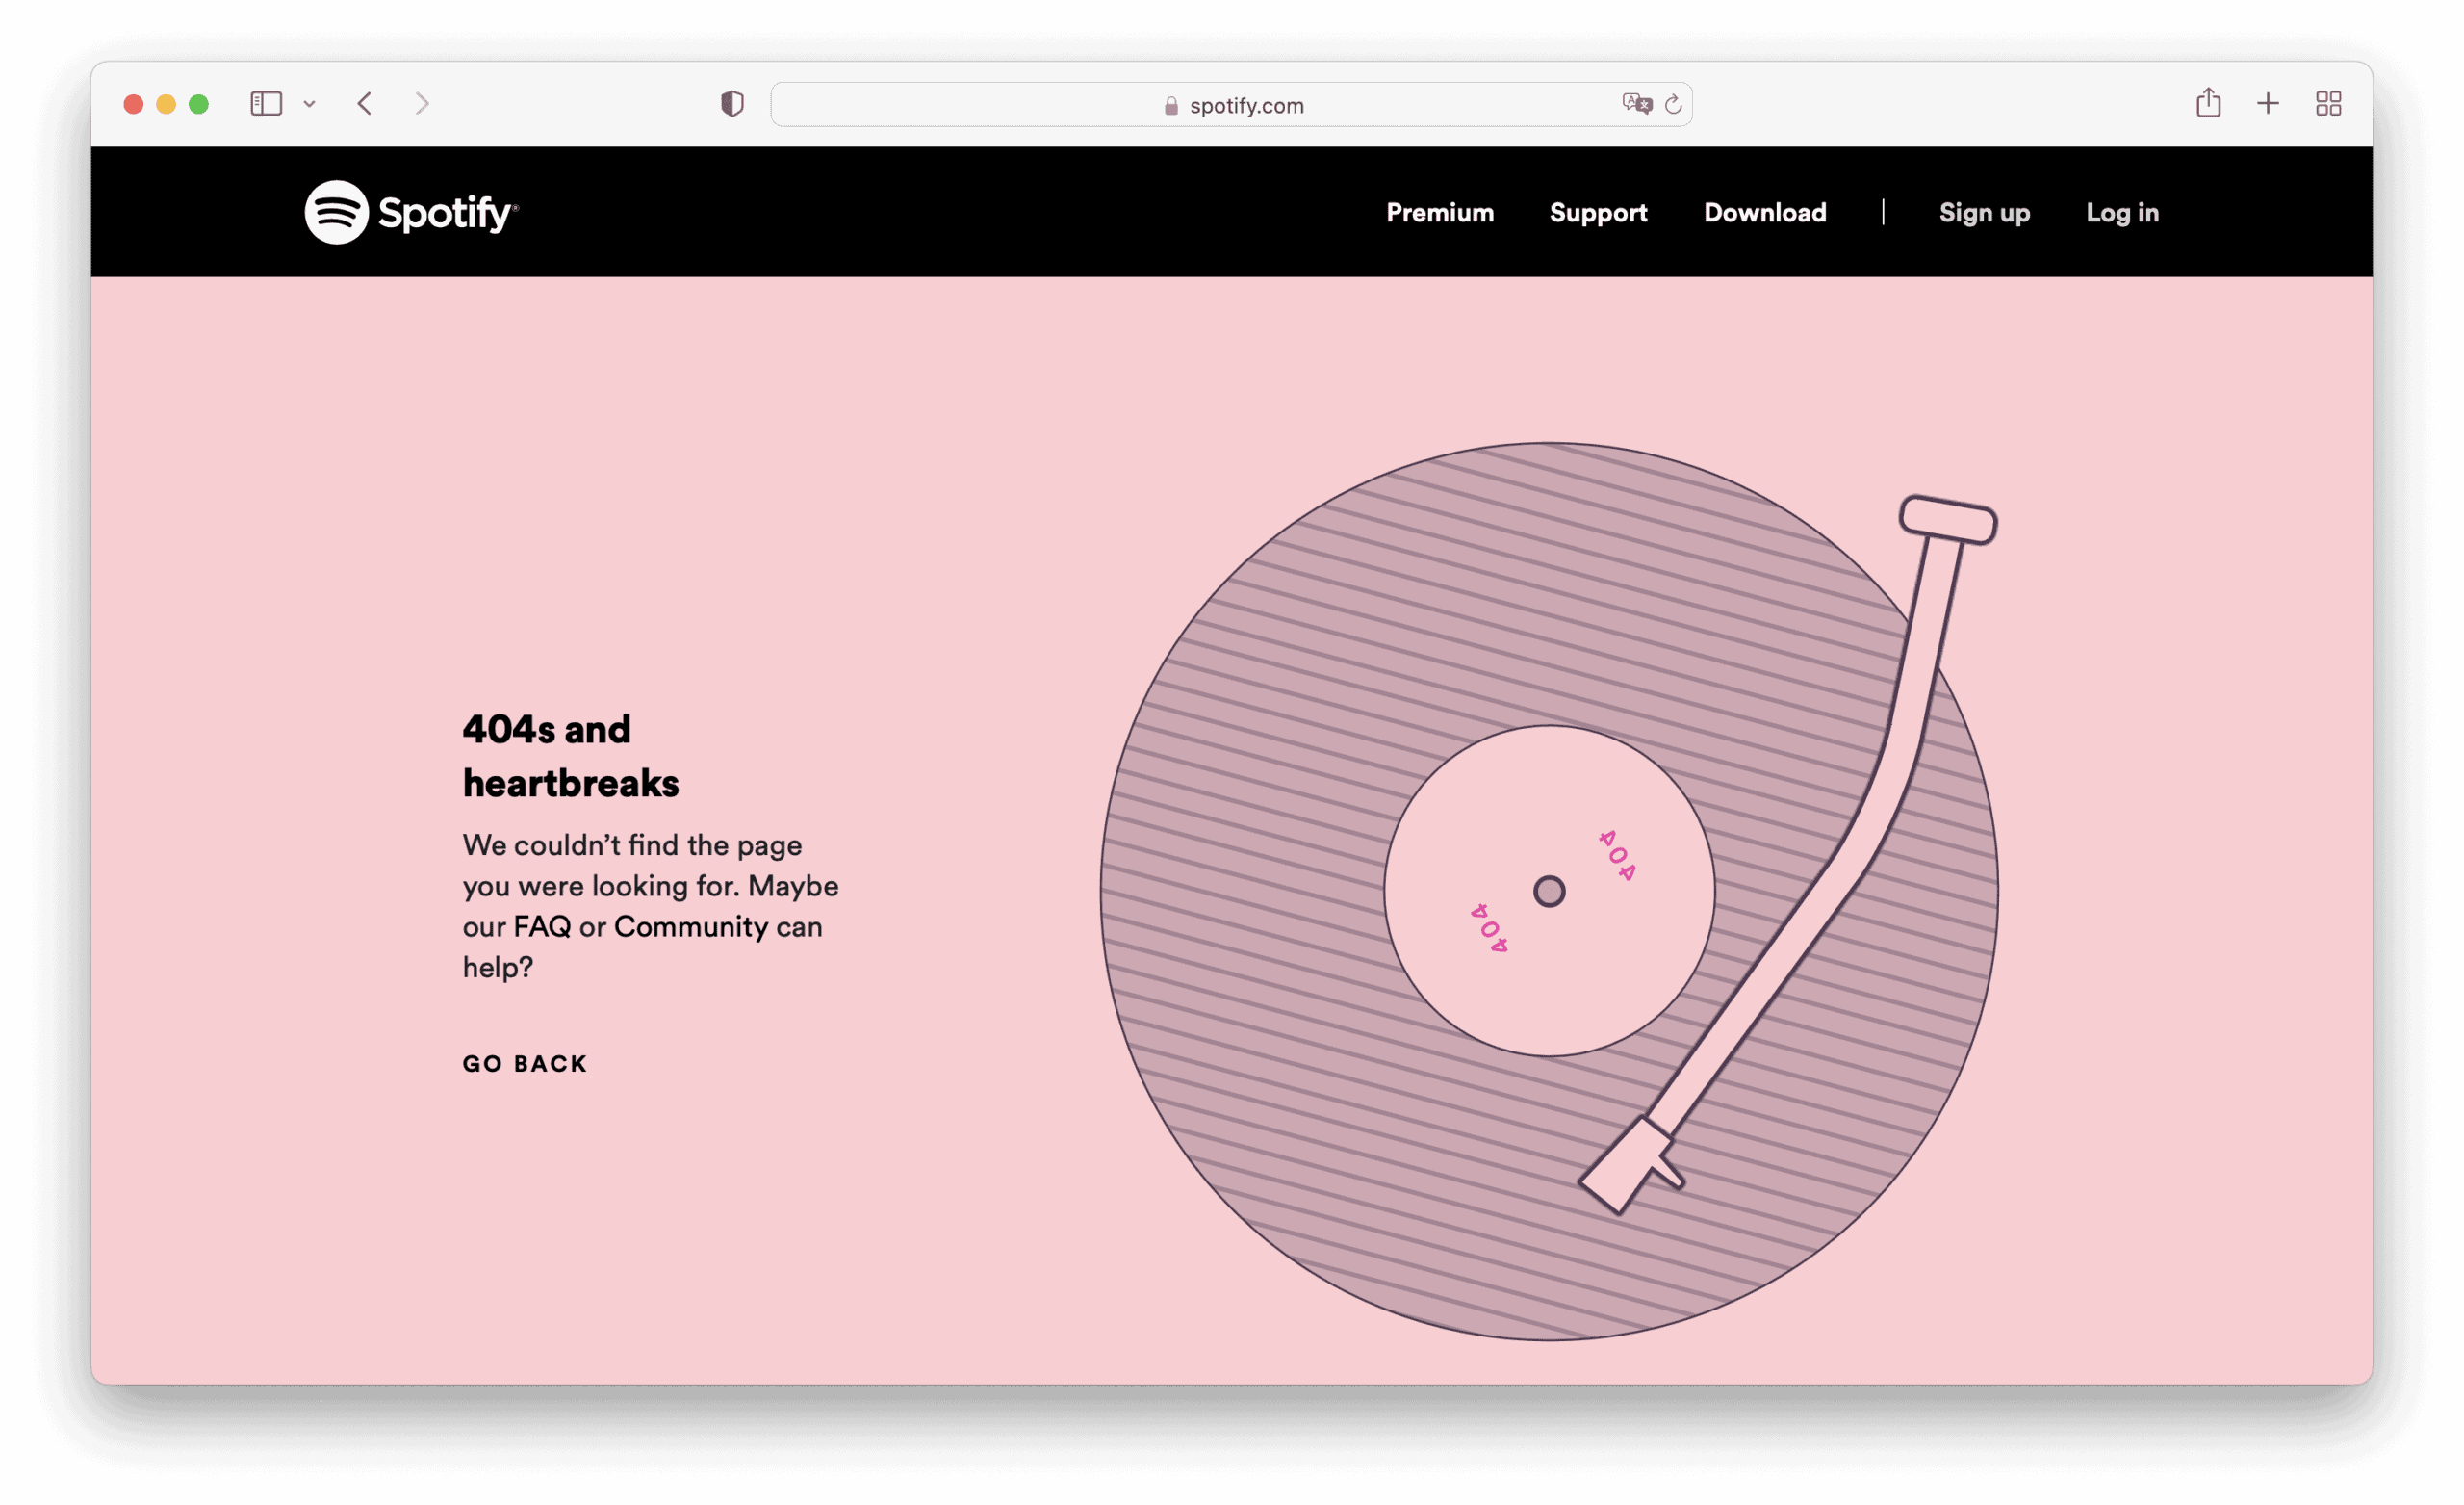Open the Premium menu item
This screenshot has height=1505, width=2464.
point(1440,213)
